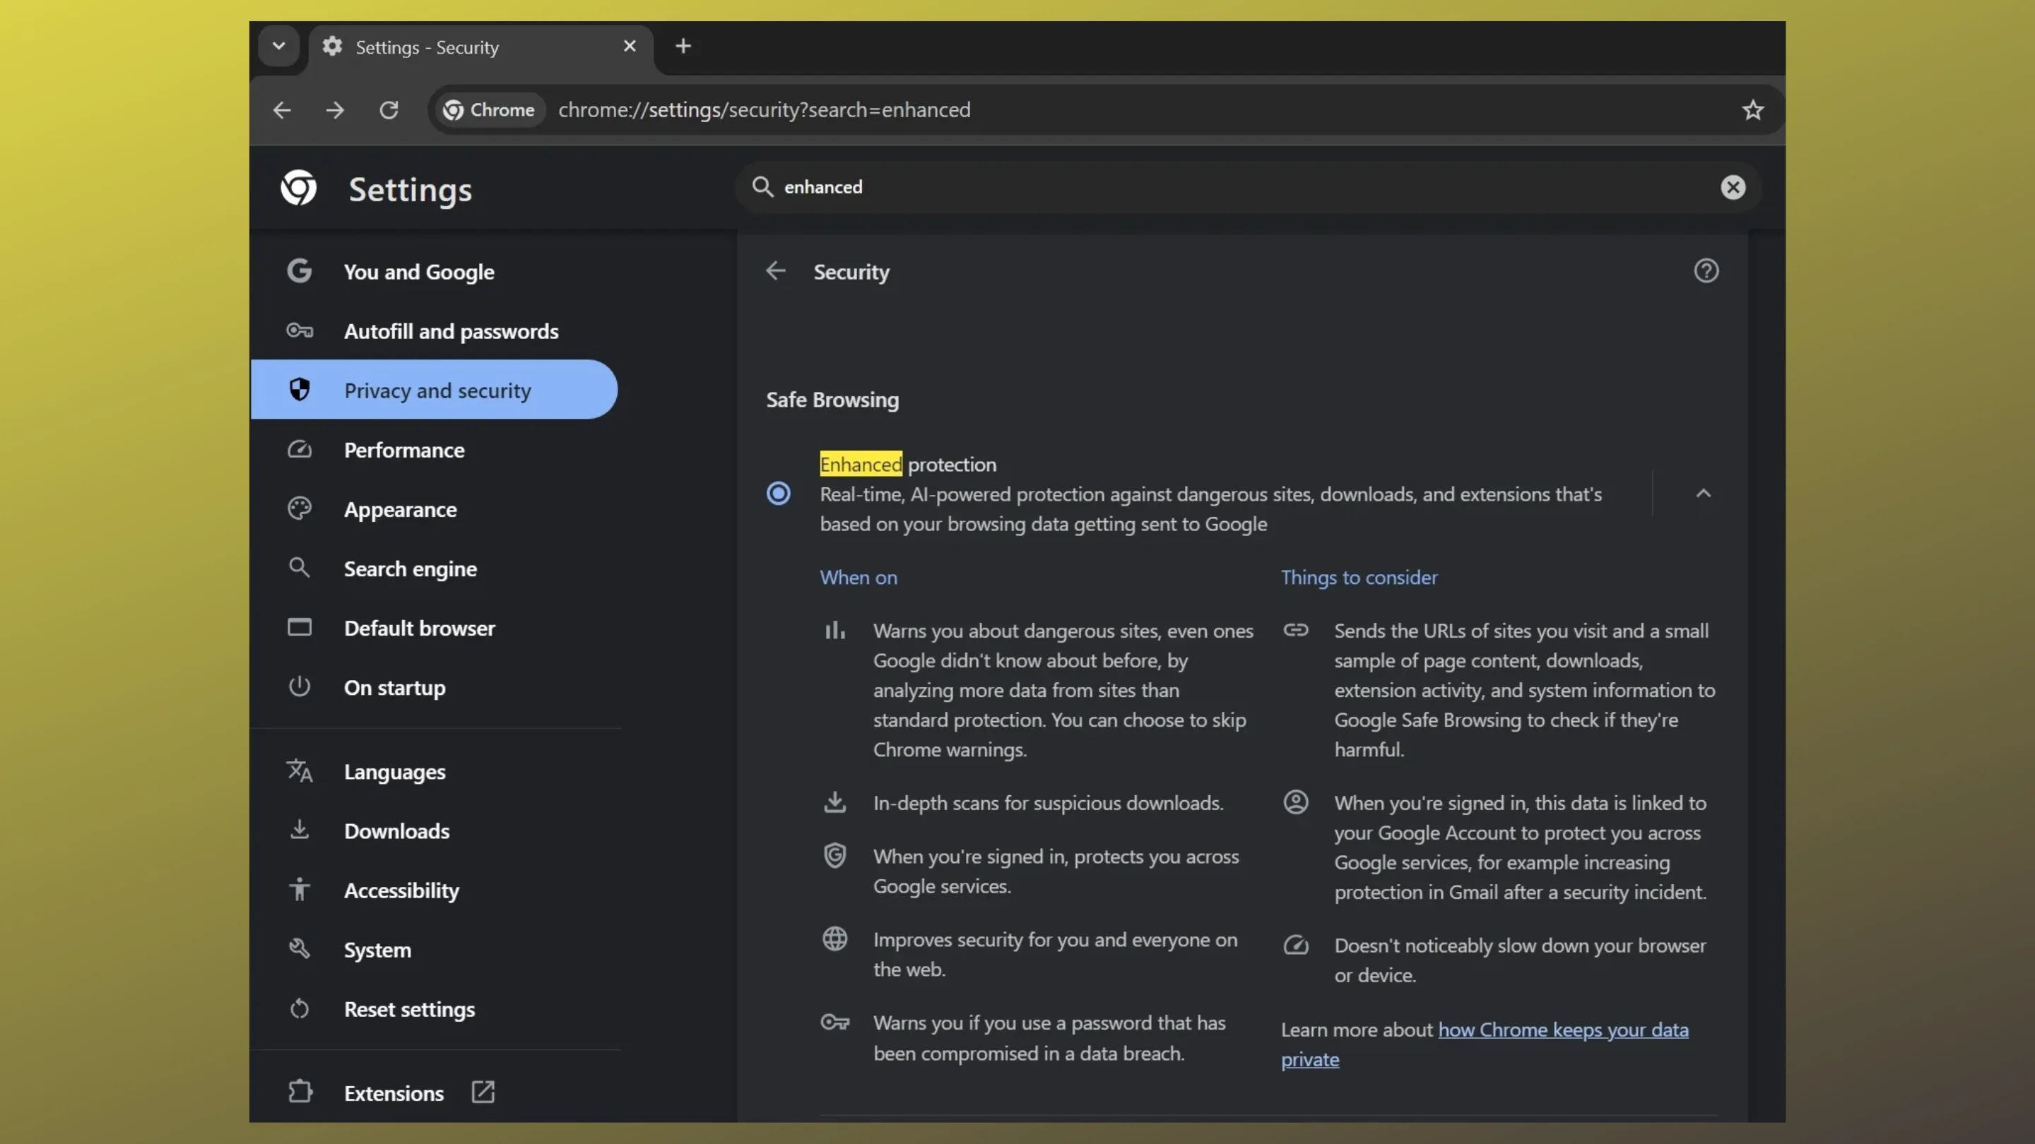Go back using Security back arrow
Screen dimensions: 2035x1144
point(776,270)
